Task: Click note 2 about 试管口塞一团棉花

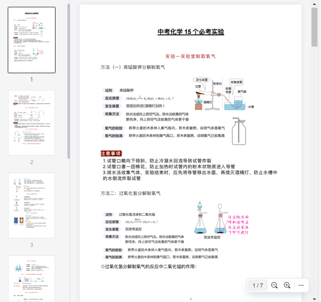Action: click(169, 167)
